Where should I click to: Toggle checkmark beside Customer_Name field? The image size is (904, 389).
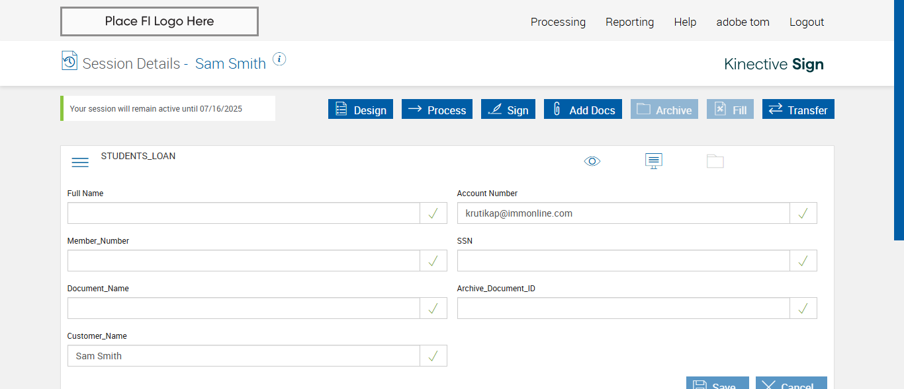[433, 356]
